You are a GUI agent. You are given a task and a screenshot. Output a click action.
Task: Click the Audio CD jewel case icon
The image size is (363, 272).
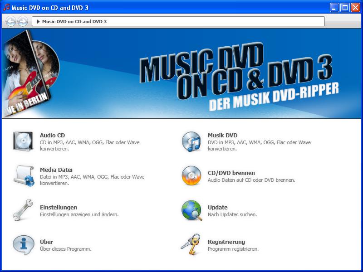click(23, 141)
